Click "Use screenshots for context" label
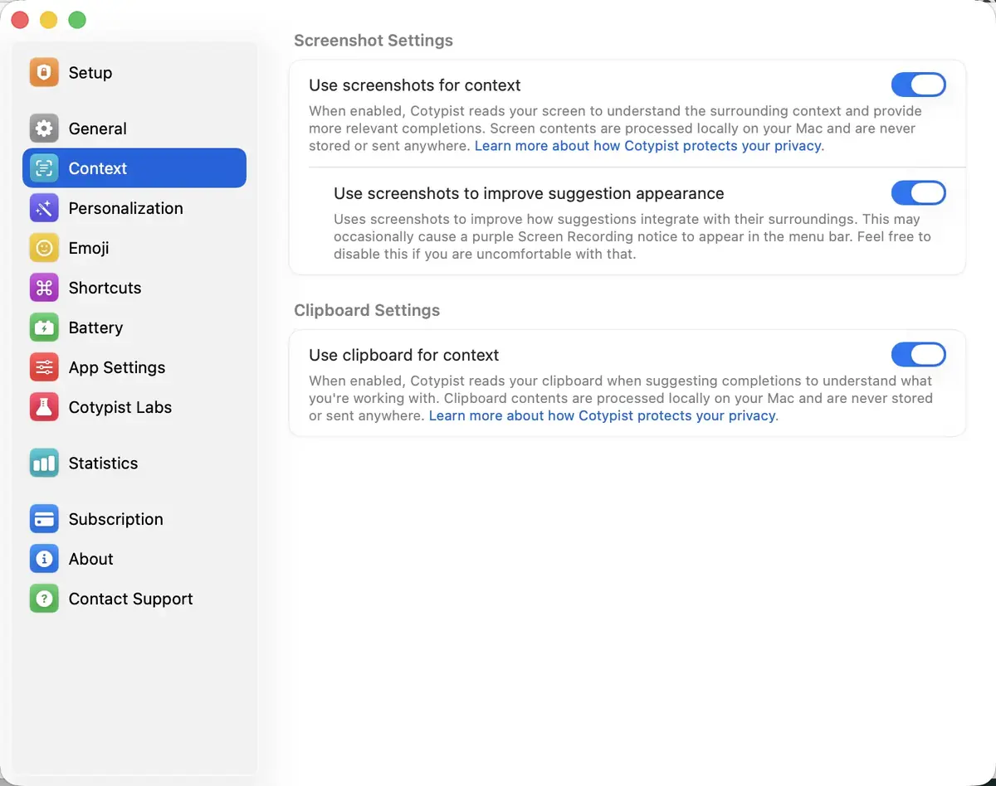This screenshot has width=996, height=786. click(415, 85)
